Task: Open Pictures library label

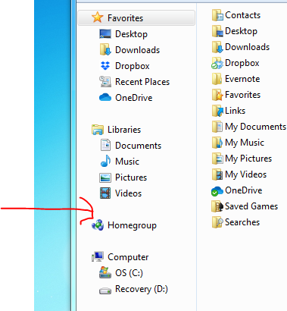Action: point(131,177)
